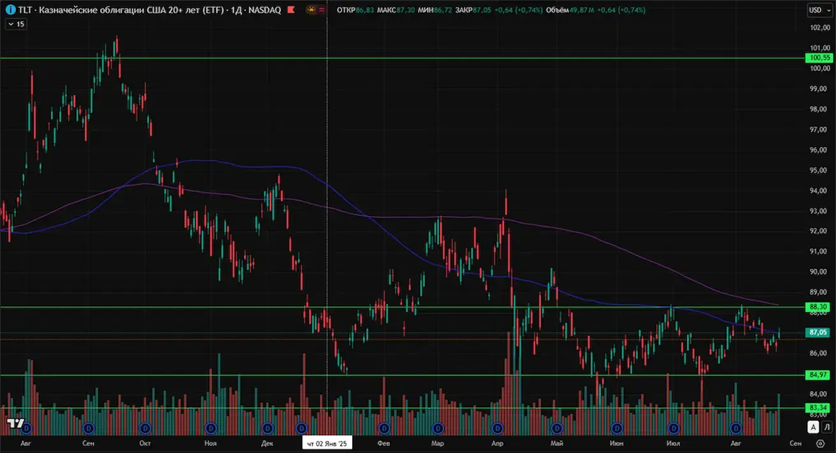This screenshot has height=453, width=836.
Task: Click the 90,00 price axis tick
Action: coord(818,271)
